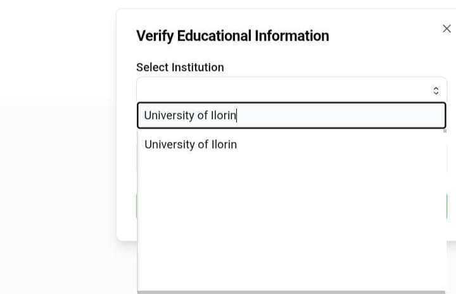Click the gray bar at the bottom of the dropdown
Image resolution: width=456 pixels, height=294 pixels.
(x=291, y=292)
